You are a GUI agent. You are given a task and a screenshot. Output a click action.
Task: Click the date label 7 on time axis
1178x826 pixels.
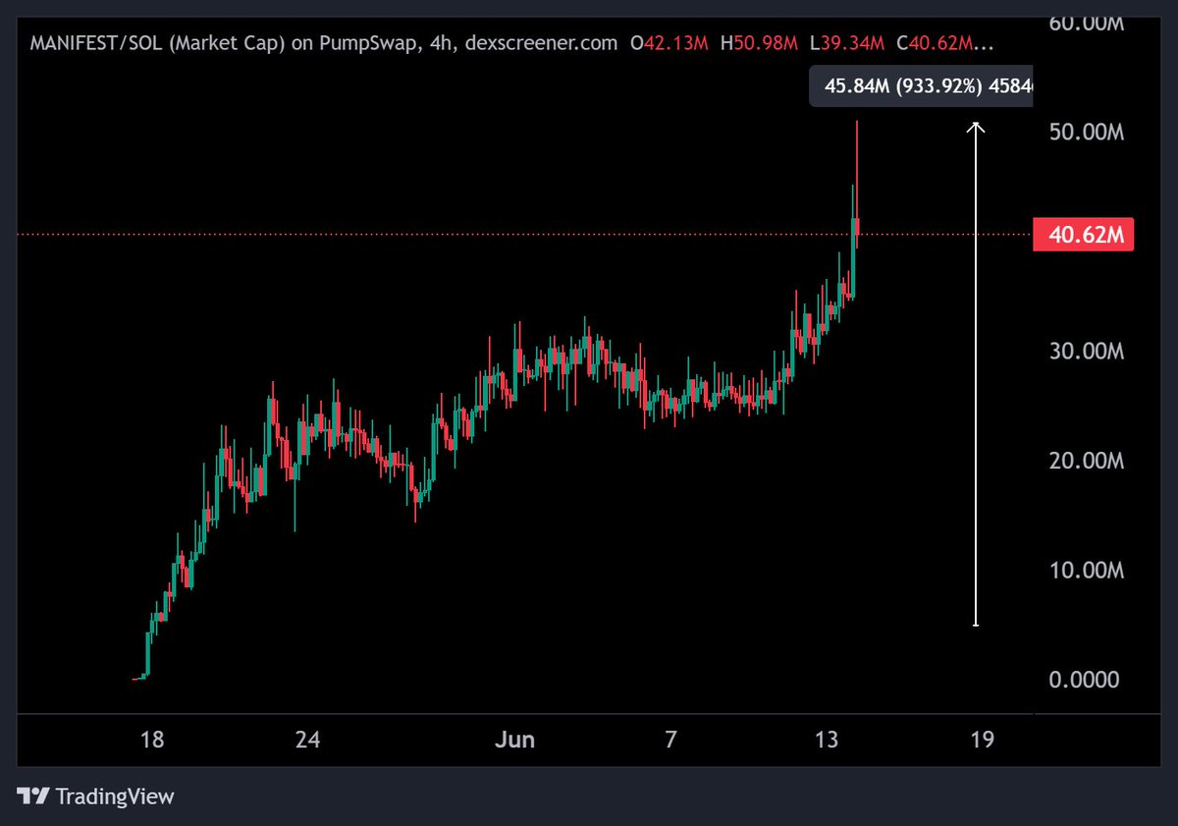(670, 740)
